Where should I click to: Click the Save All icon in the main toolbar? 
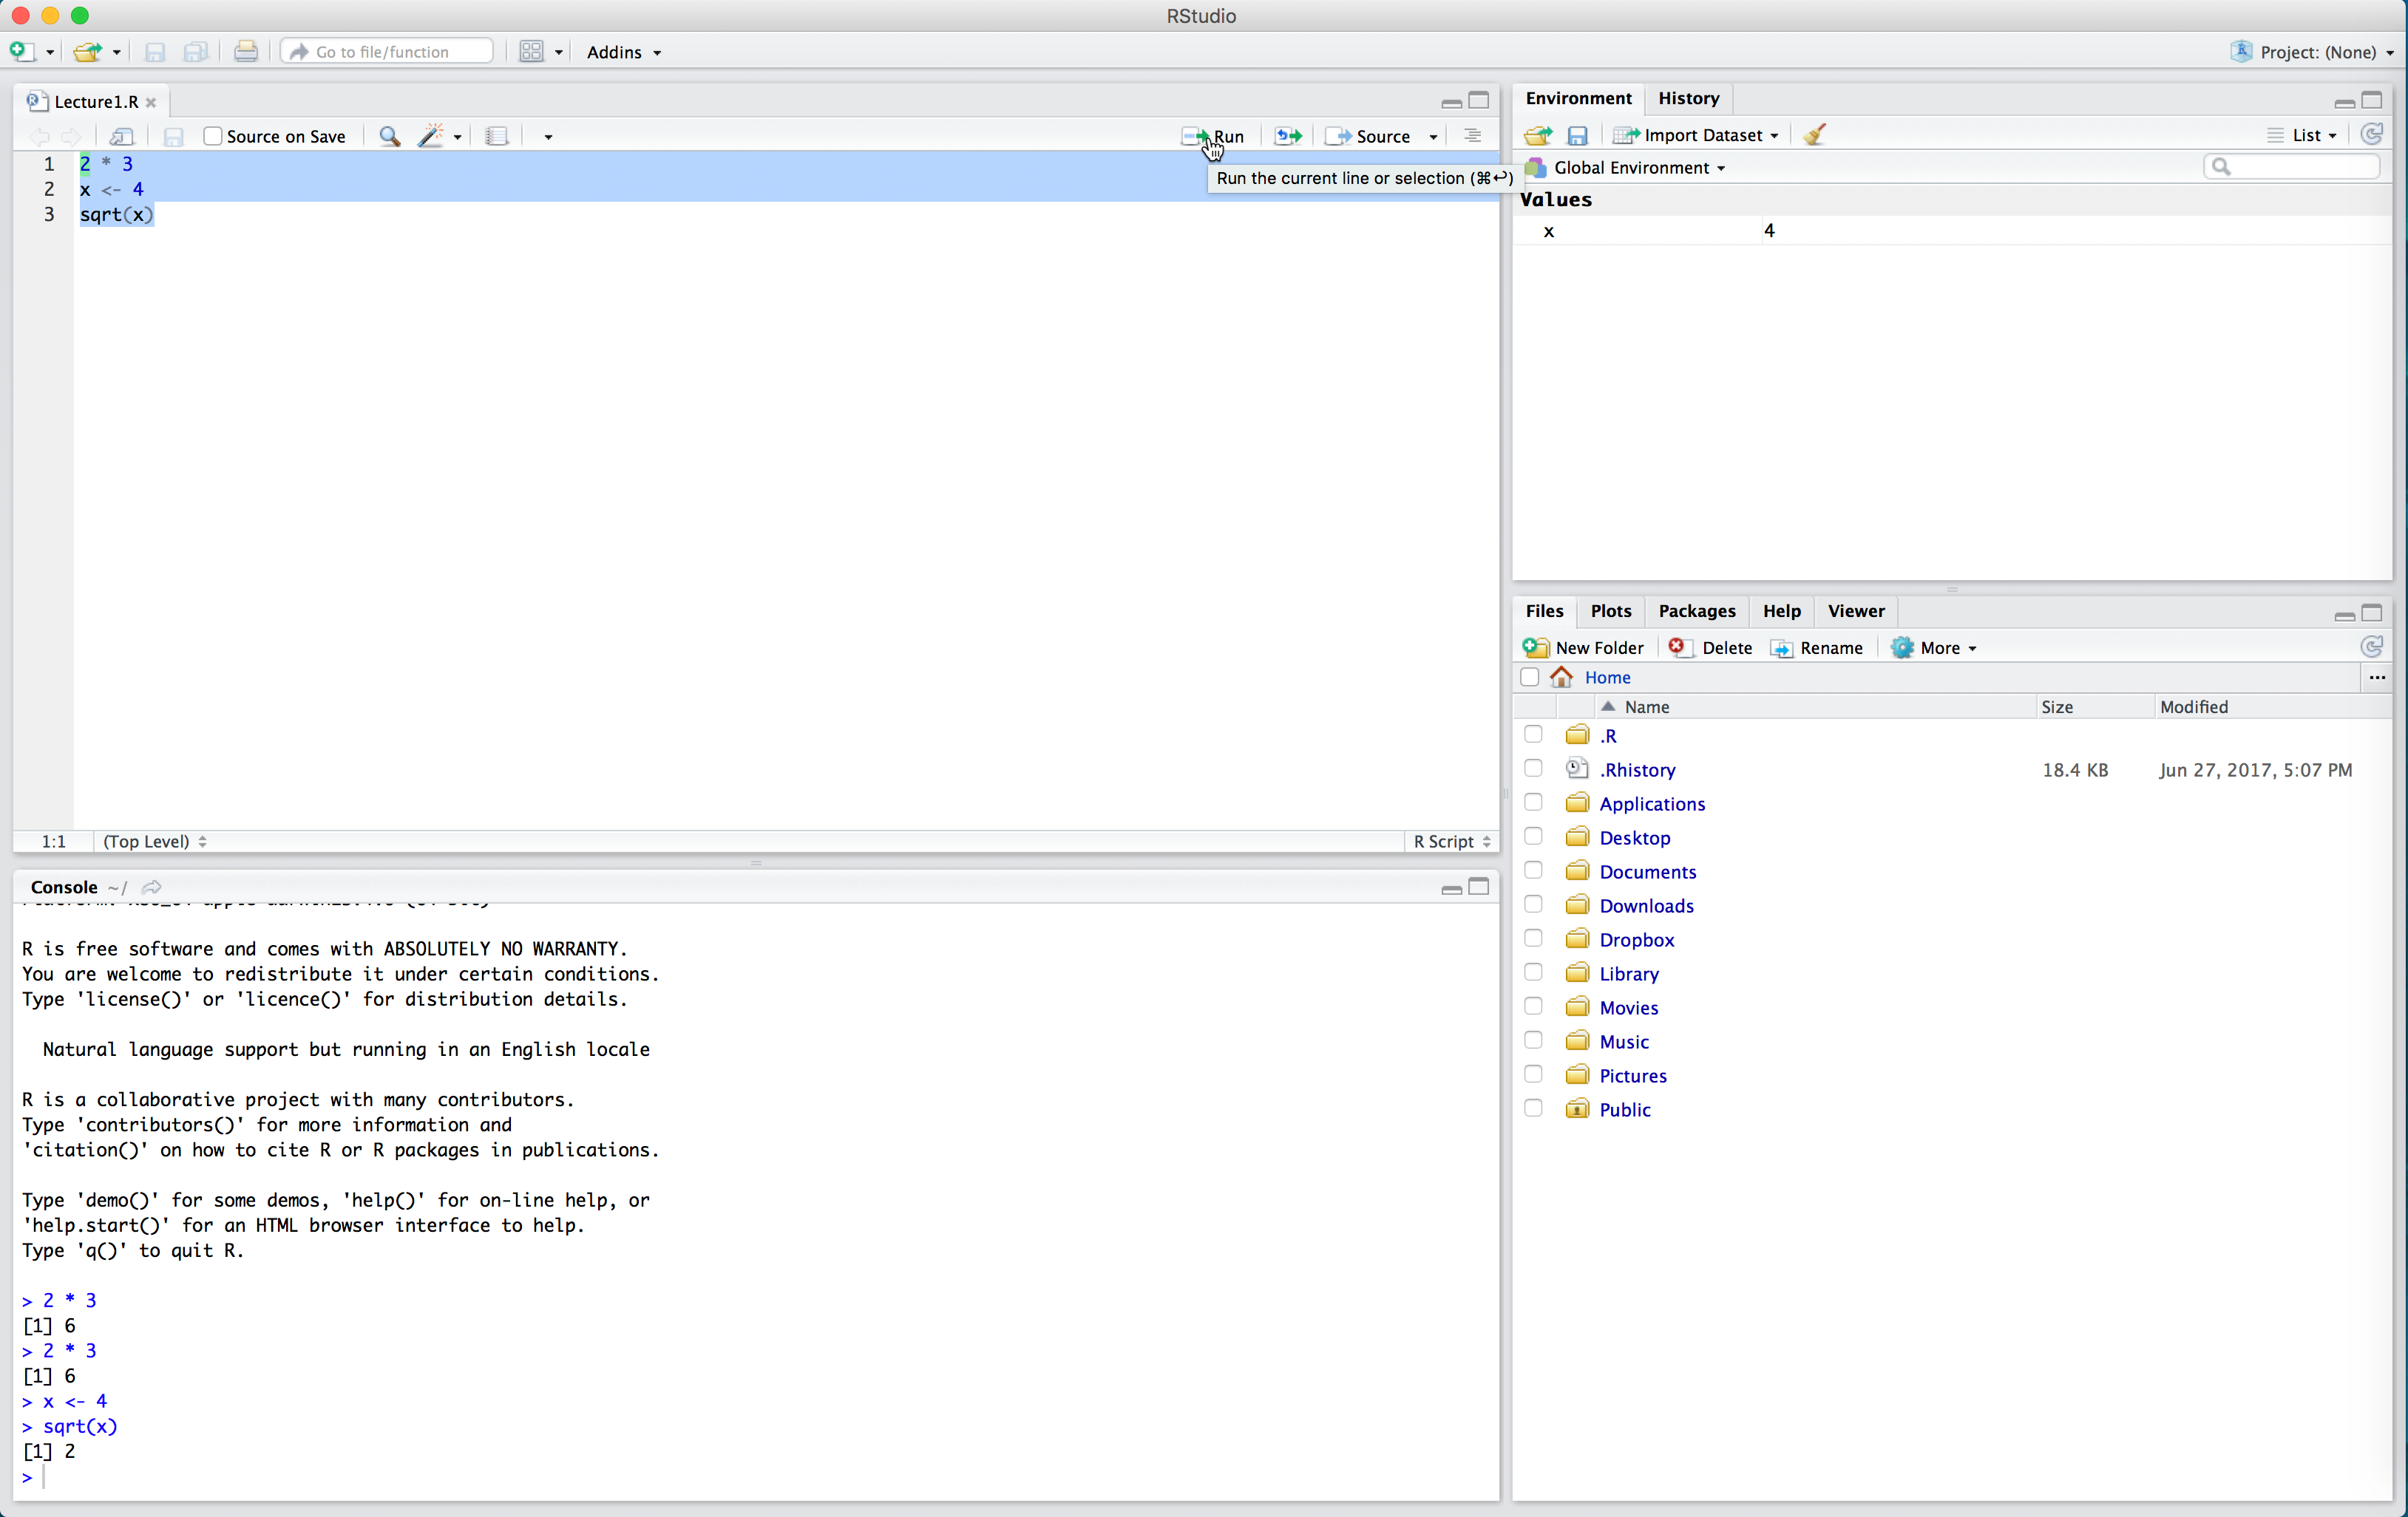click(196, 52)
